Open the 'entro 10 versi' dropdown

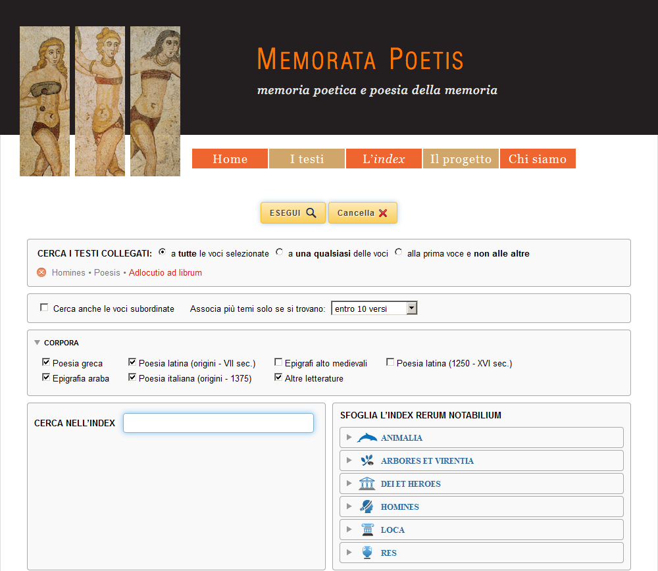374,309
